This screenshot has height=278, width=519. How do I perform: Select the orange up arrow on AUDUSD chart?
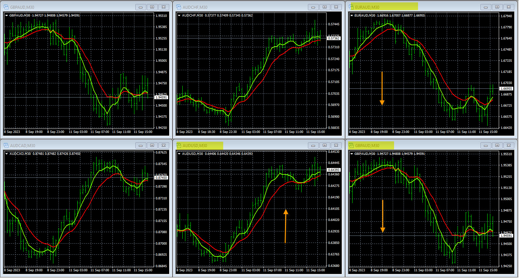286,226
